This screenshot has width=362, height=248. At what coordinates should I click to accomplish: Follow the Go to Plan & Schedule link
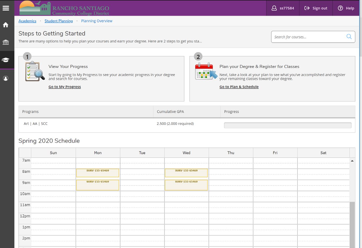[x=239, y=86]
